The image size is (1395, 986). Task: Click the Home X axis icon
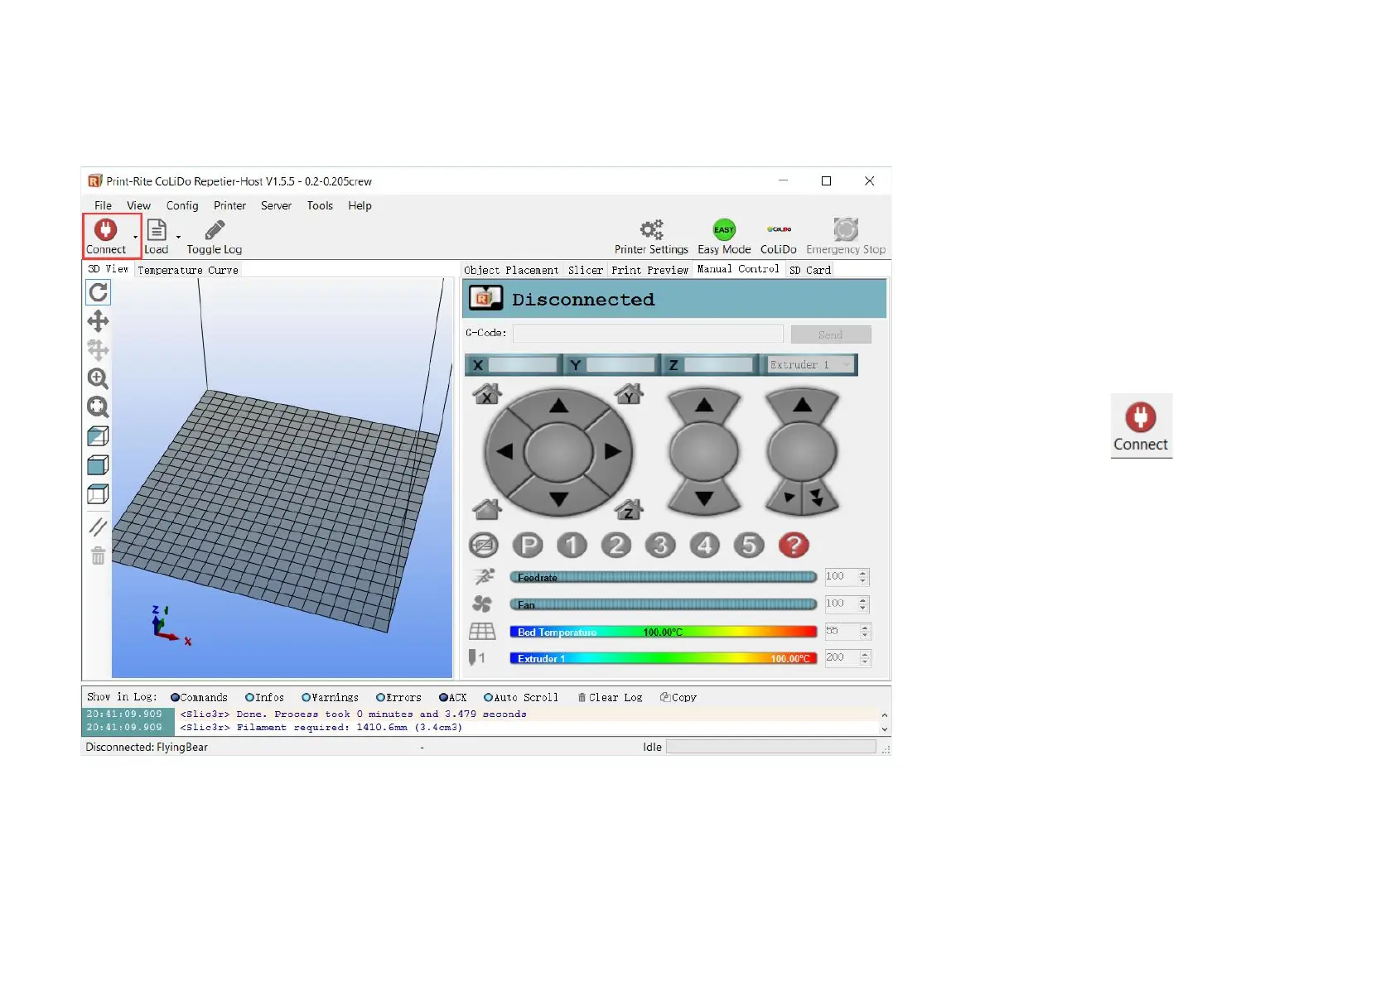[486, 394]
